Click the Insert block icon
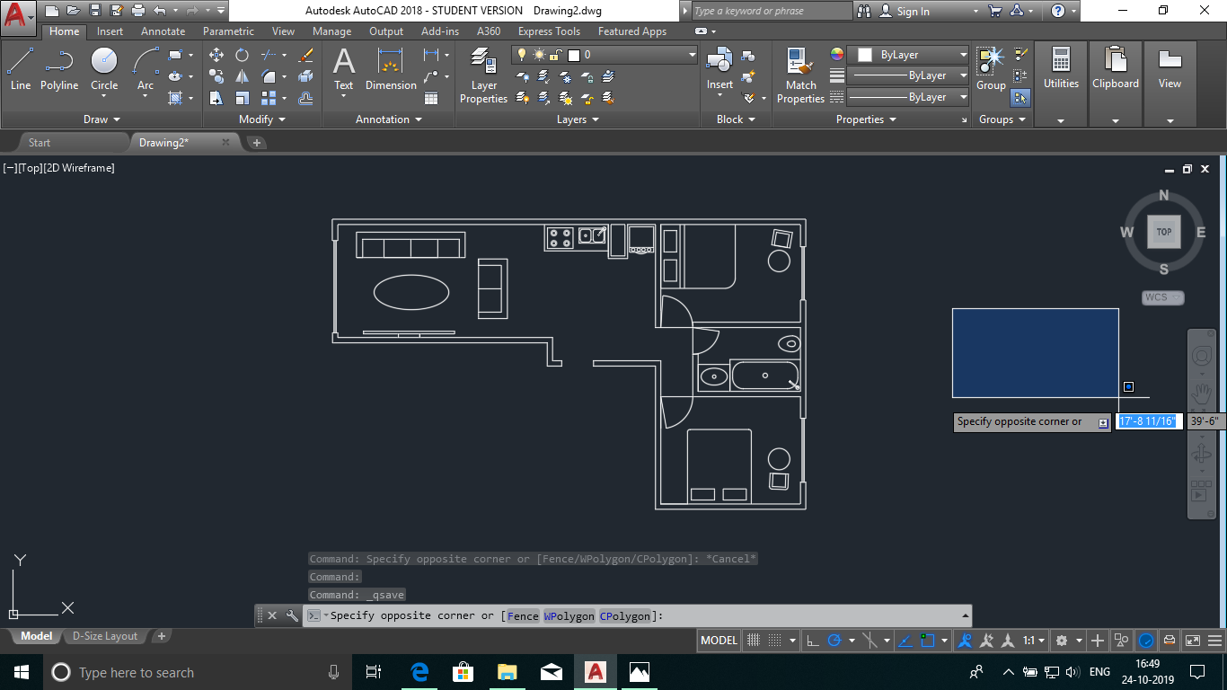Image resolution: width=1227 pixels, height=690 pixels. (719, 69)
